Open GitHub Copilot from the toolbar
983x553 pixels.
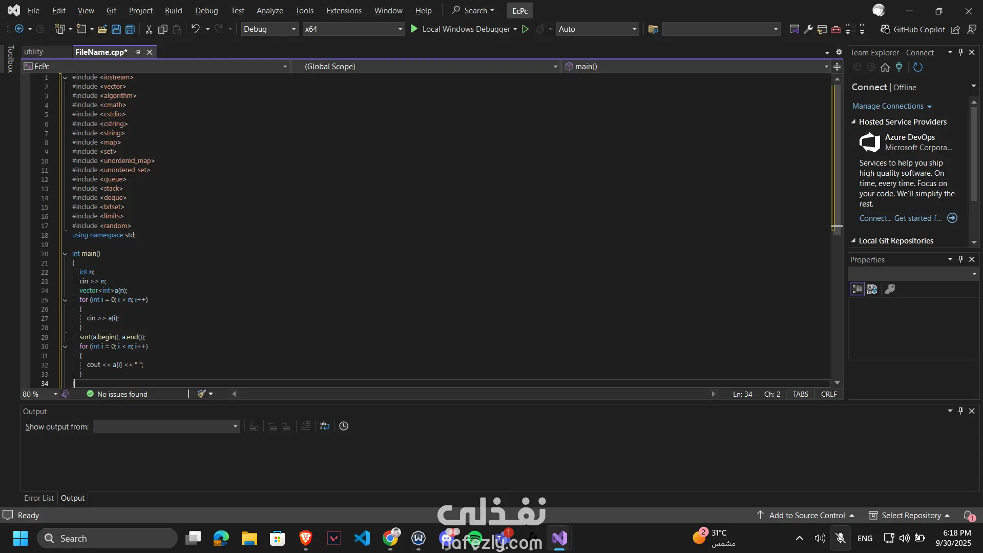(913, 30)
